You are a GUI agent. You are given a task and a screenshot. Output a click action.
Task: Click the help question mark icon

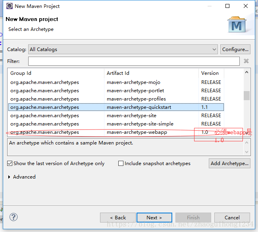[x=13, y=217]
